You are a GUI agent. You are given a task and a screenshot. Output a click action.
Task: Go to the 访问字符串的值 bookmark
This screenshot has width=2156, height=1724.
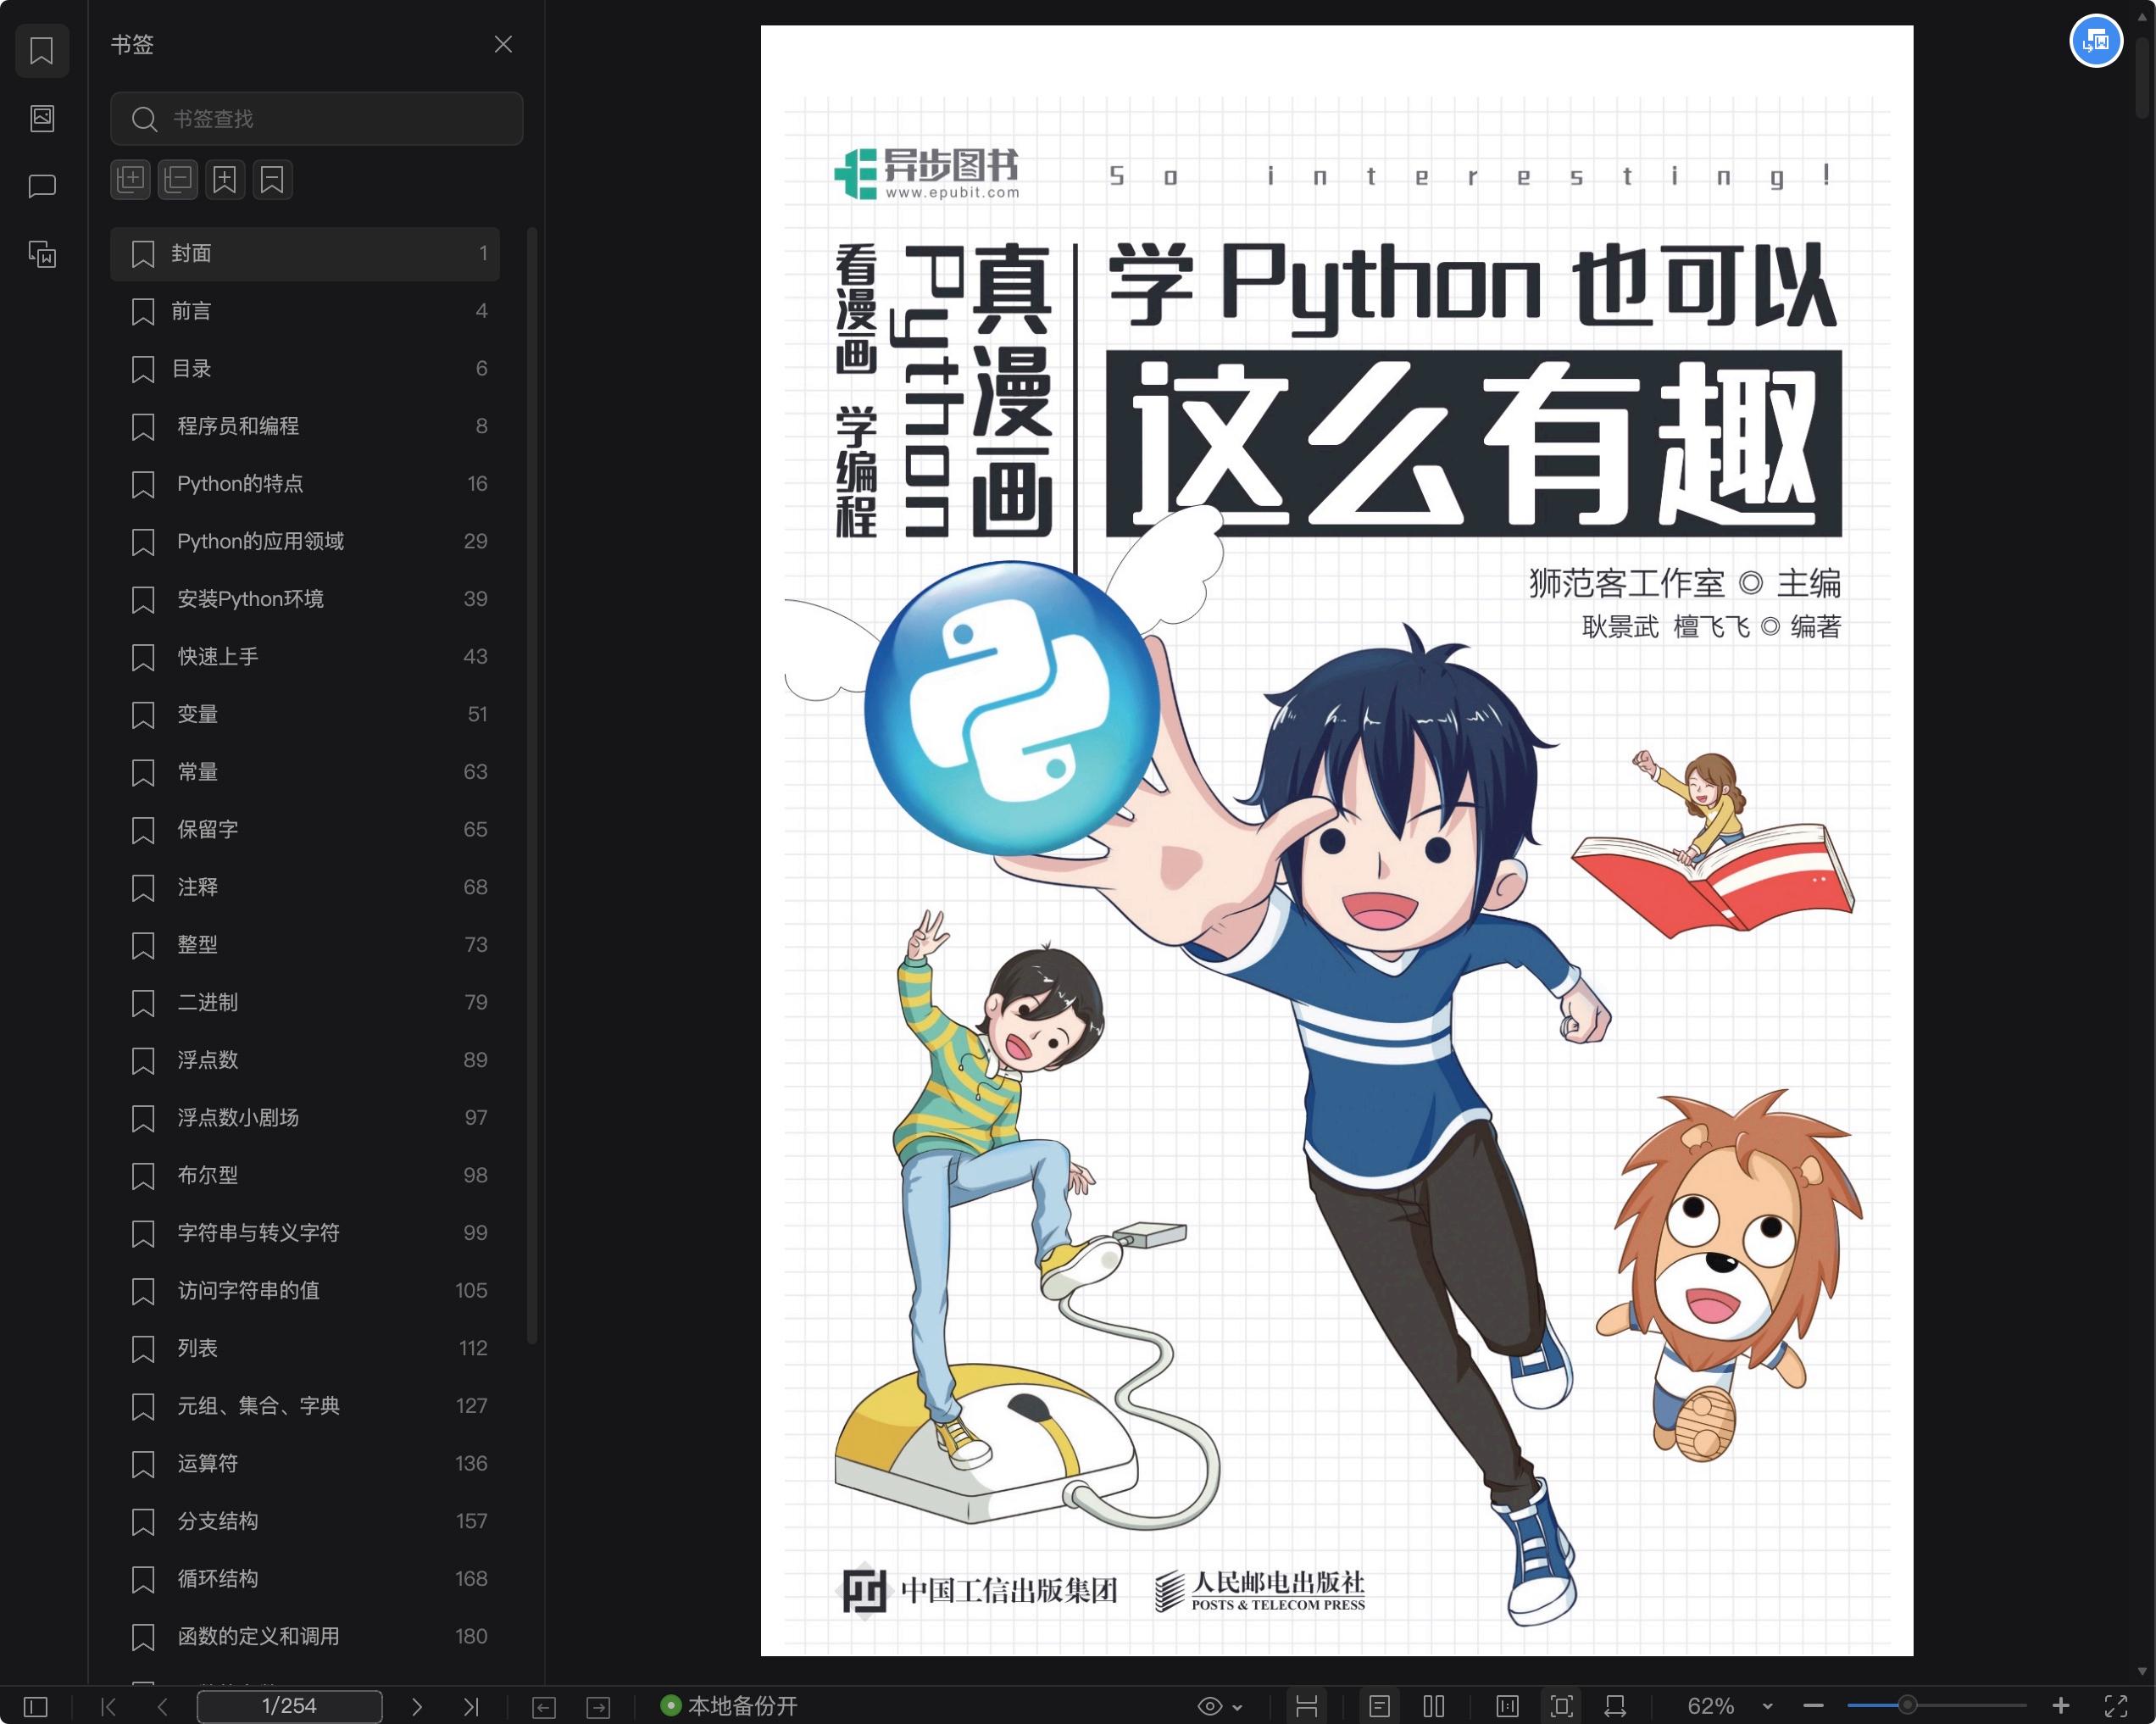click(305, 1291)
